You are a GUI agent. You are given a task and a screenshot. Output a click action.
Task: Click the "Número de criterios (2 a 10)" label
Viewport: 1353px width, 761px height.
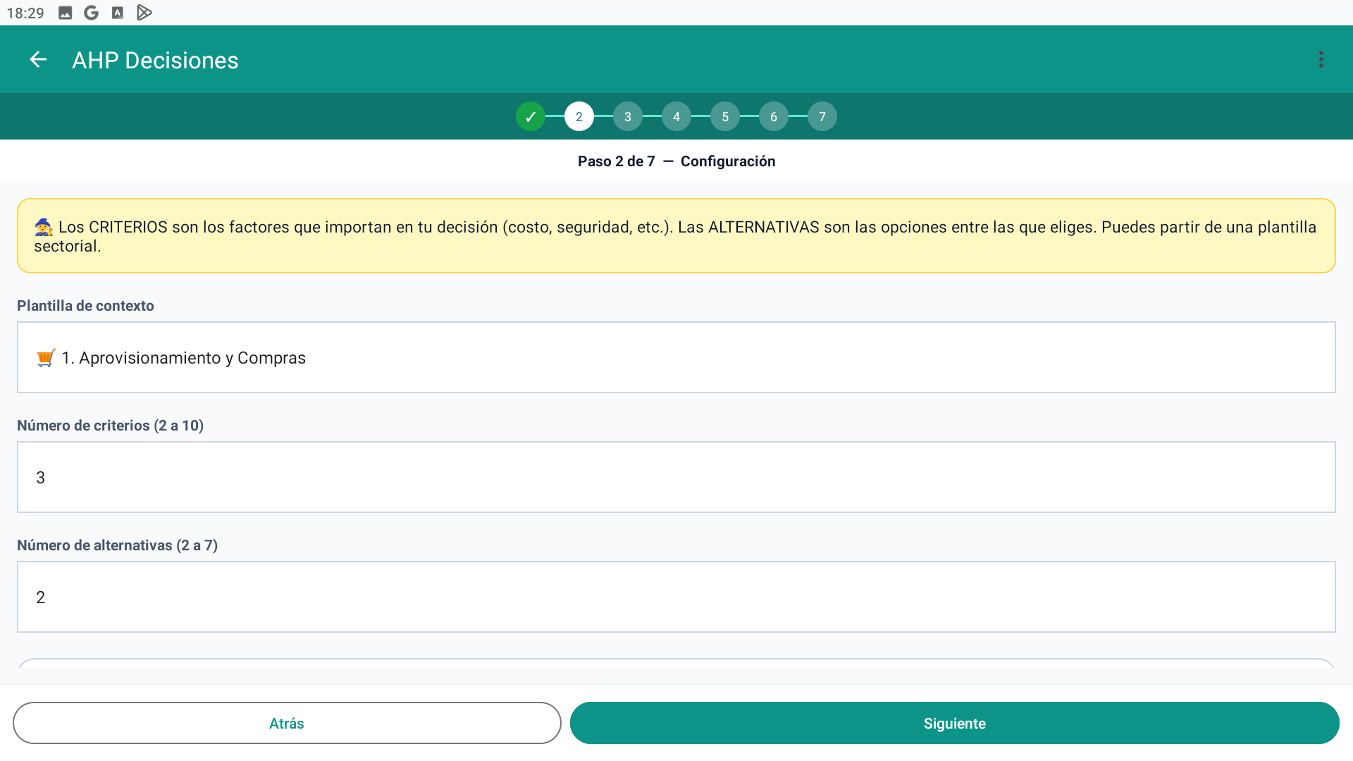pos(110,426)
